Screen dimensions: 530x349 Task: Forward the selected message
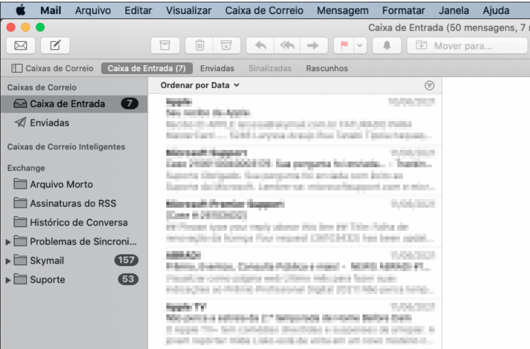click(313, 45)
